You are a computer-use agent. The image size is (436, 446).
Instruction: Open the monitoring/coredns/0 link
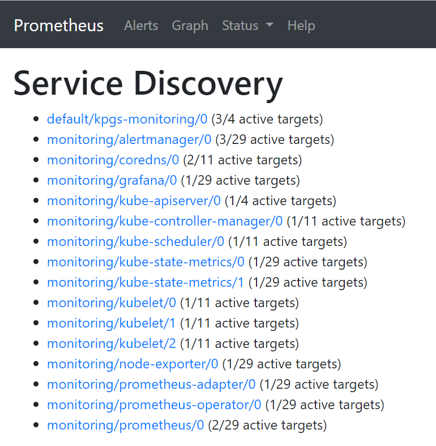pos(113,160)
